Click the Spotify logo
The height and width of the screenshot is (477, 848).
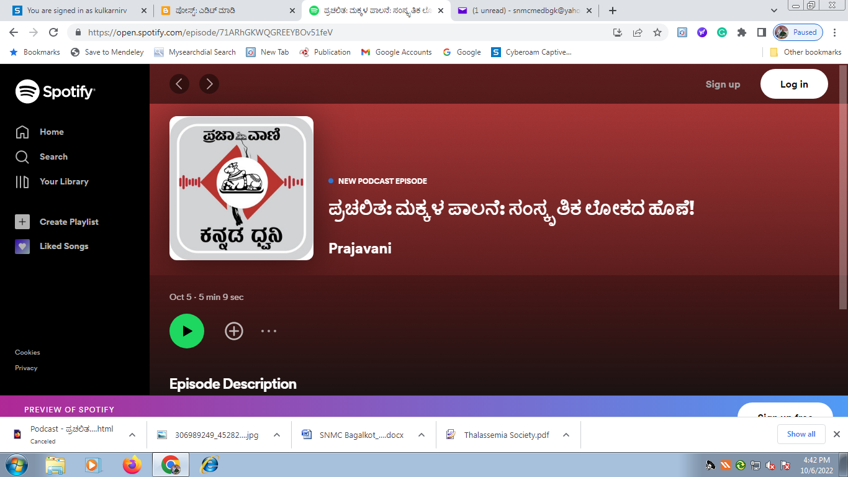55,92
